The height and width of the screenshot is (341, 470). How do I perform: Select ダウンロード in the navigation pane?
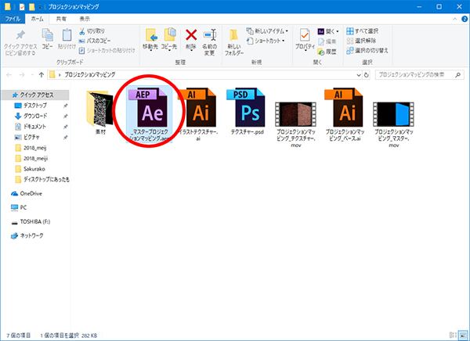37,116
